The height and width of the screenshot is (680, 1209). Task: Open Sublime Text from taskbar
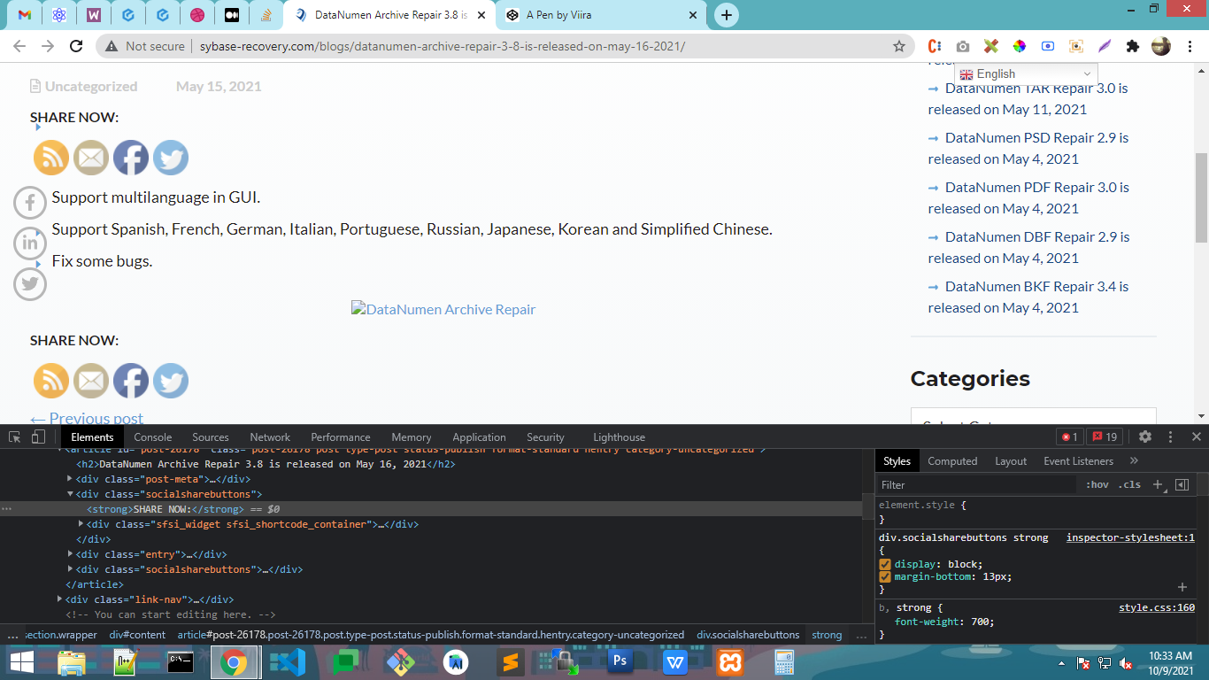coord(509,661)
